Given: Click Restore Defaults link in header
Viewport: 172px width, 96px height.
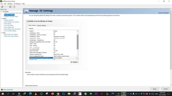Looking at the screenshot, I should pyautogui.click(x=164, y=13).
